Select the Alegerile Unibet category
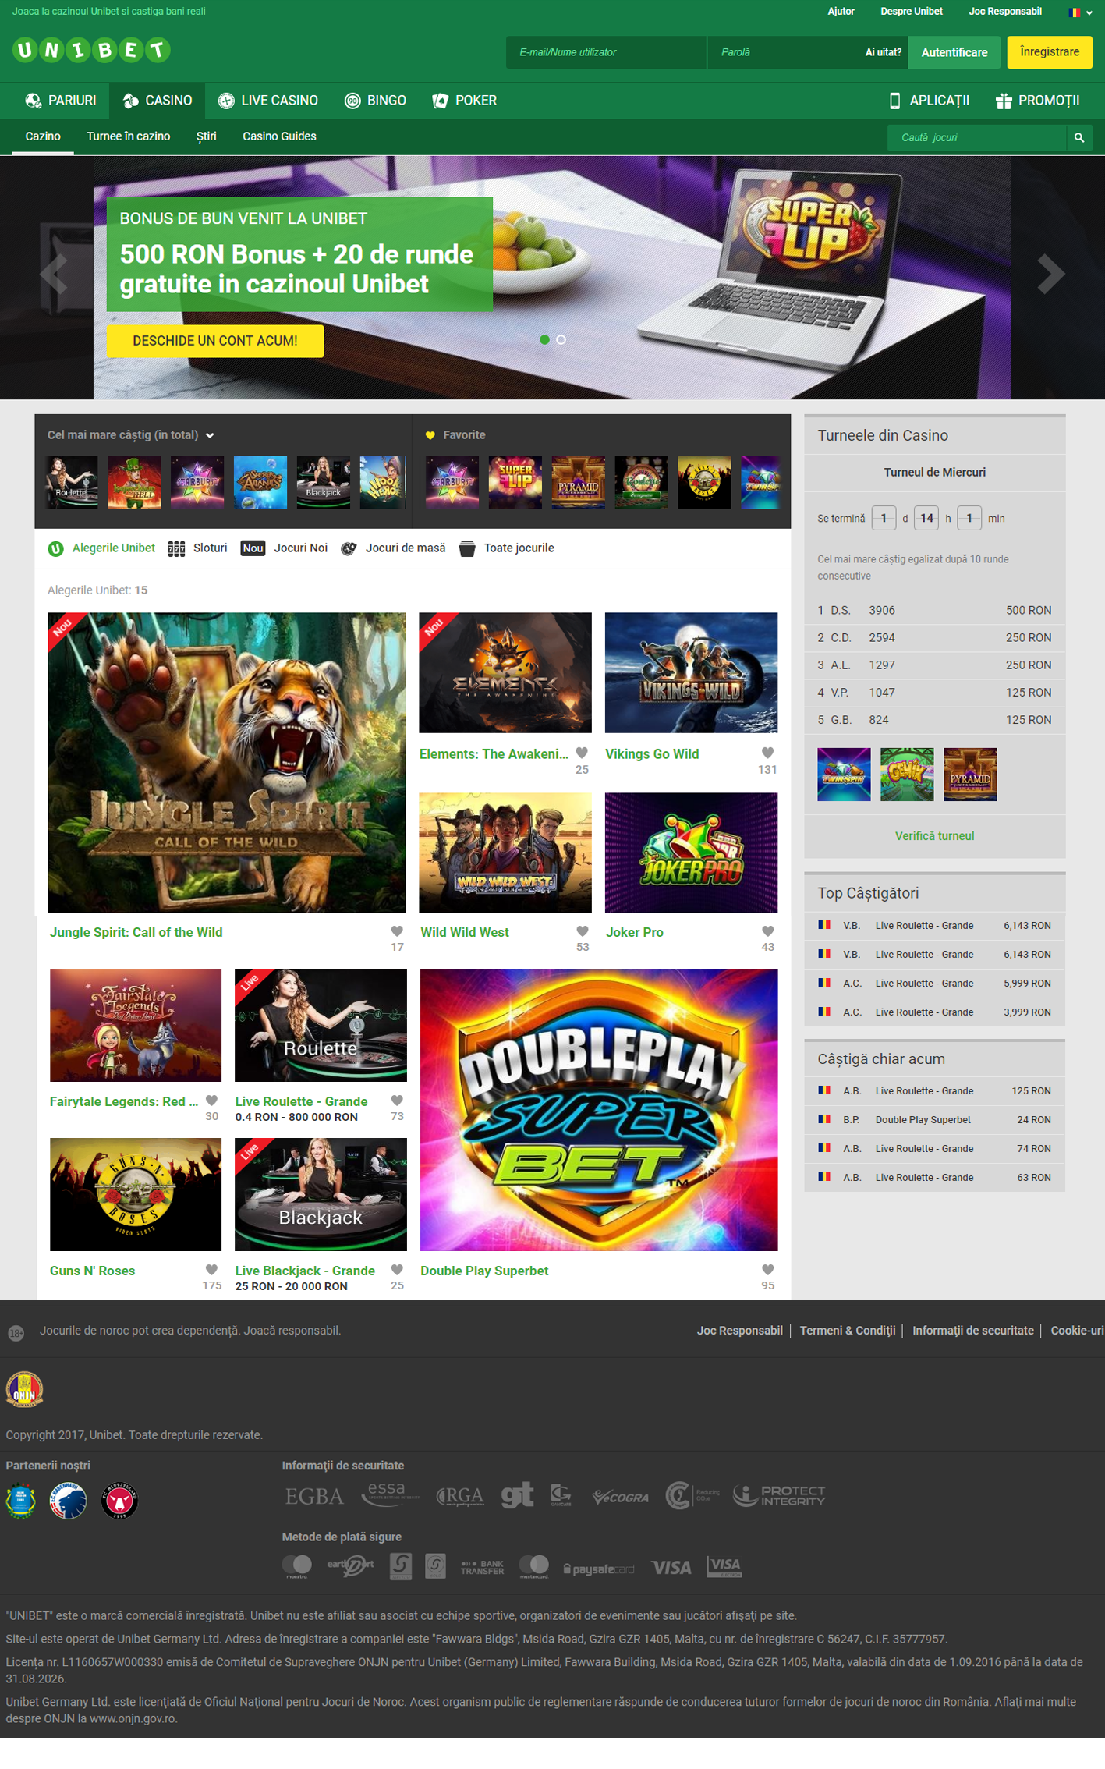The width and height of the screenshot is (1105, 1769). pos(101,548)
